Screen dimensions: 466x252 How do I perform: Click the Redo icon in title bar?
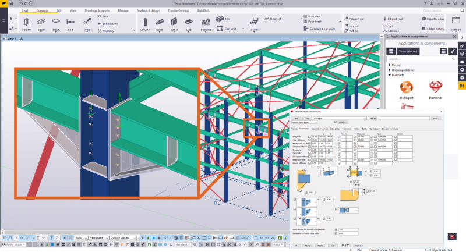tap(26, 3)
